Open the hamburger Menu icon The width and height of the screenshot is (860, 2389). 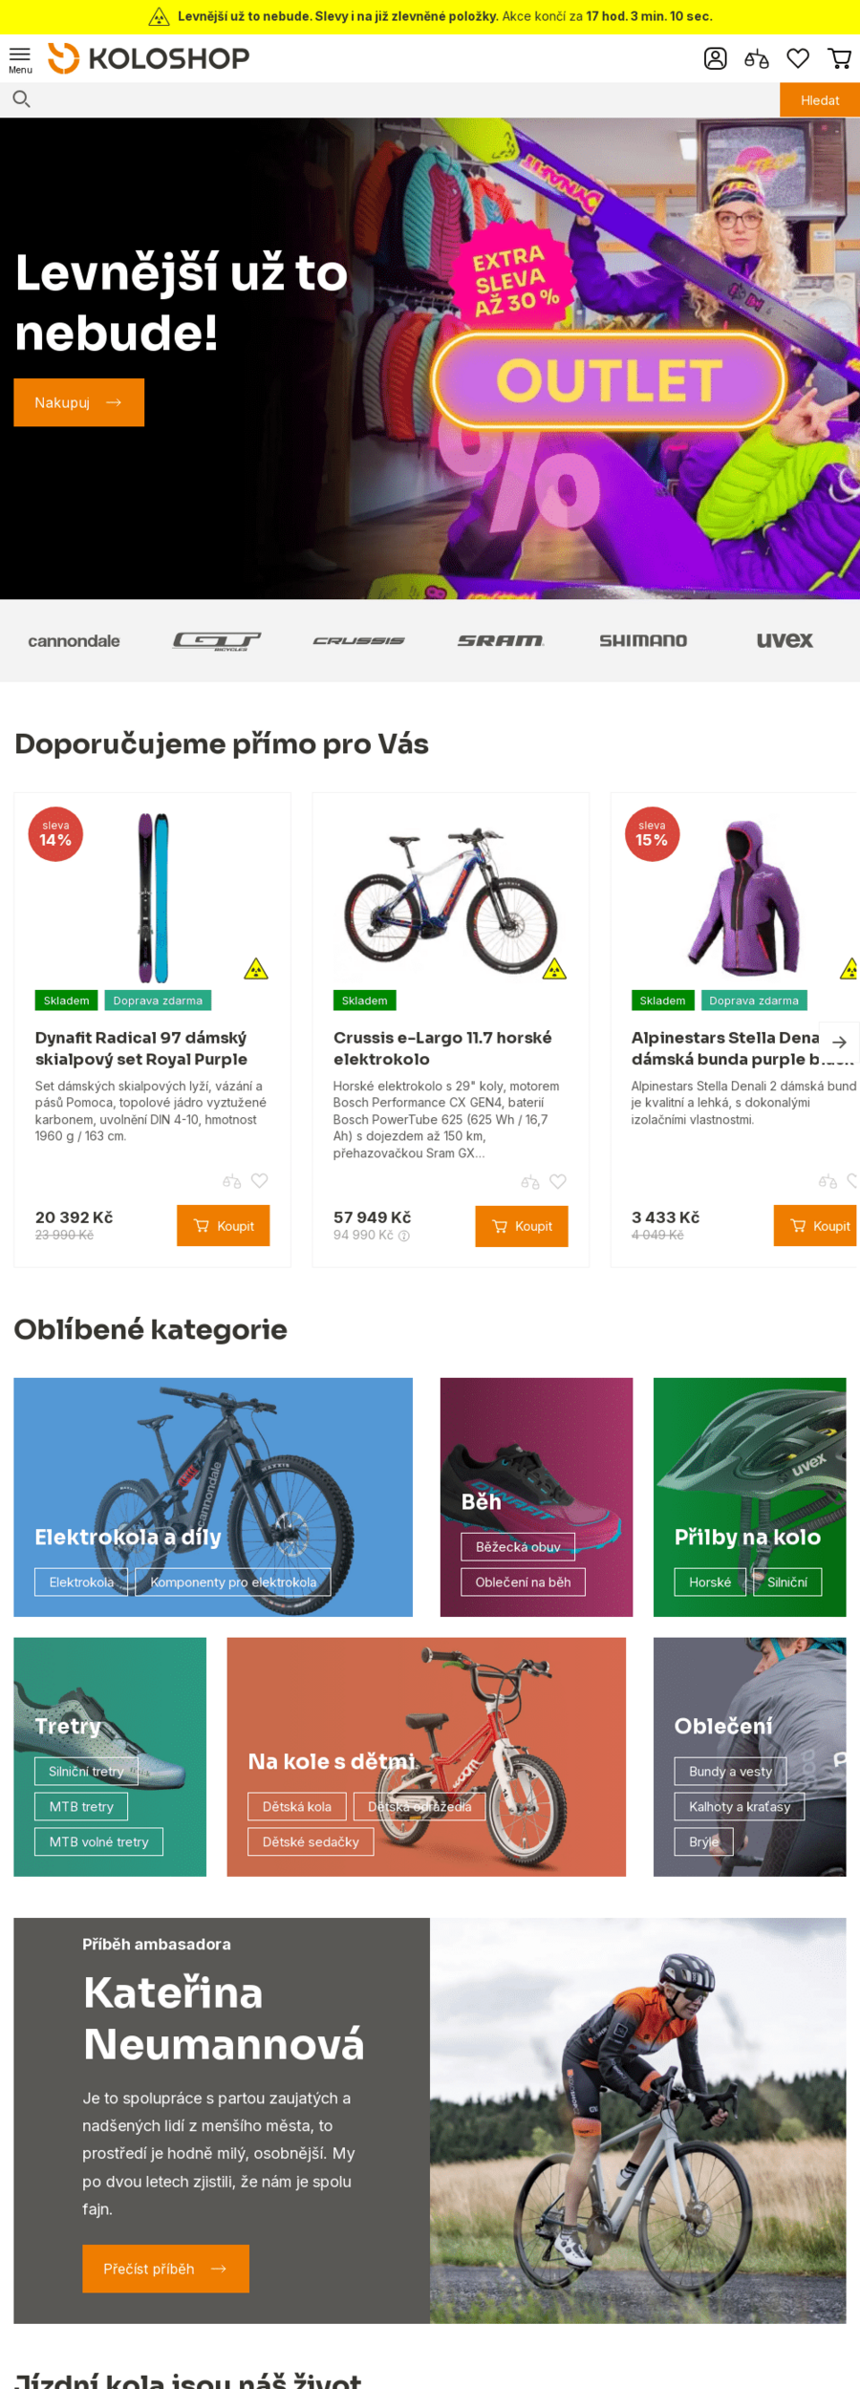click(20, 59)
